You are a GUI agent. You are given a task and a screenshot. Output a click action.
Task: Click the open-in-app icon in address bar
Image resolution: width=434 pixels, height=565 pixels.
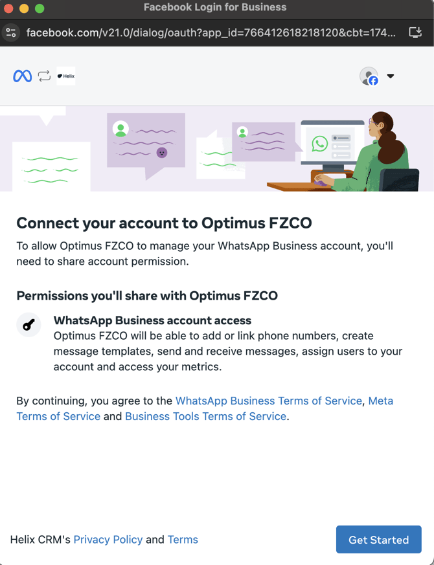(x=415, y=32)
